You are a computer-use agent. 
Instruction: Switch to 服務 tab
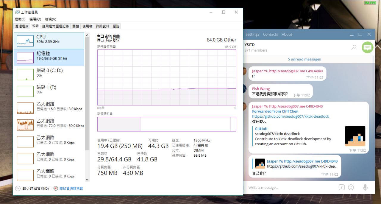116,26
